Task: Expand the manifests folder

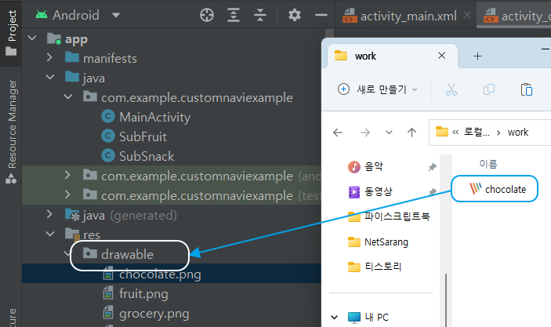Action: coord(49,57)
